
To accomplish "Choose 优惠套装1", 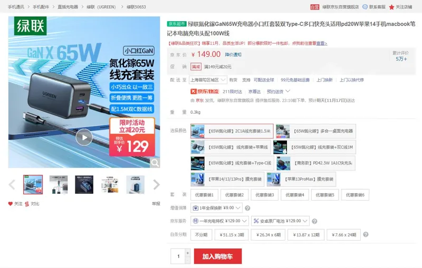I will pyautogui.click(x=204, y=195).
